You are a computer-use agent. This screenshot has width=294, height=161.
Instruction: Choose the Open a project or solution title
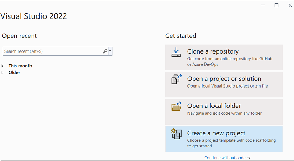pyautogui.click(x=224, y=79)
